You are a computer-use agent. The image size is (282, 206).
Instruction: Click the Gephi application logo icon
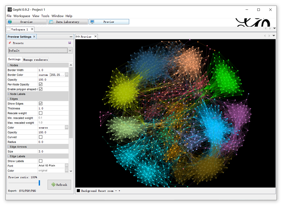(x=10, y=10)
